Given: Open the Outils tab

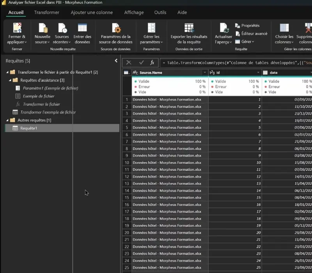Looking at the screenshot, I should coord(160,12).
